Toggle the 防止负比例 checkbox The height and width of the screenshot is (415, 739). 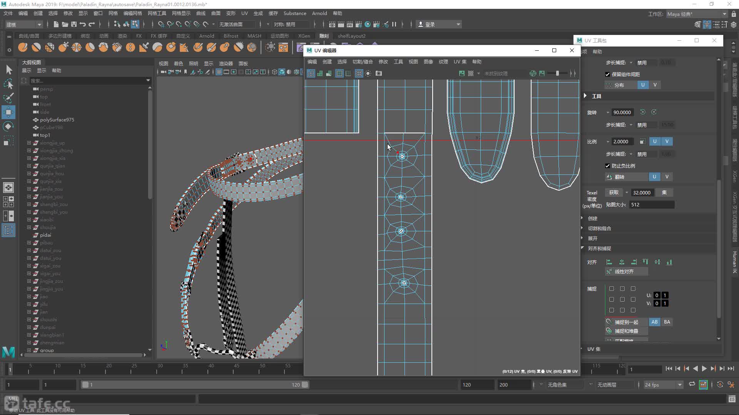tap(608, 166)
